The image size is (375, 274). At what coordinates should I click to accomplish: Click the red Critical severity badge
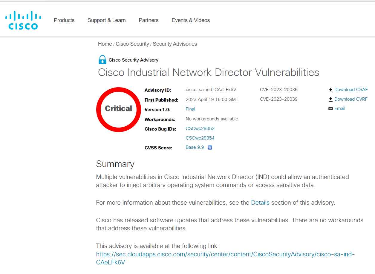coord(119,109)
